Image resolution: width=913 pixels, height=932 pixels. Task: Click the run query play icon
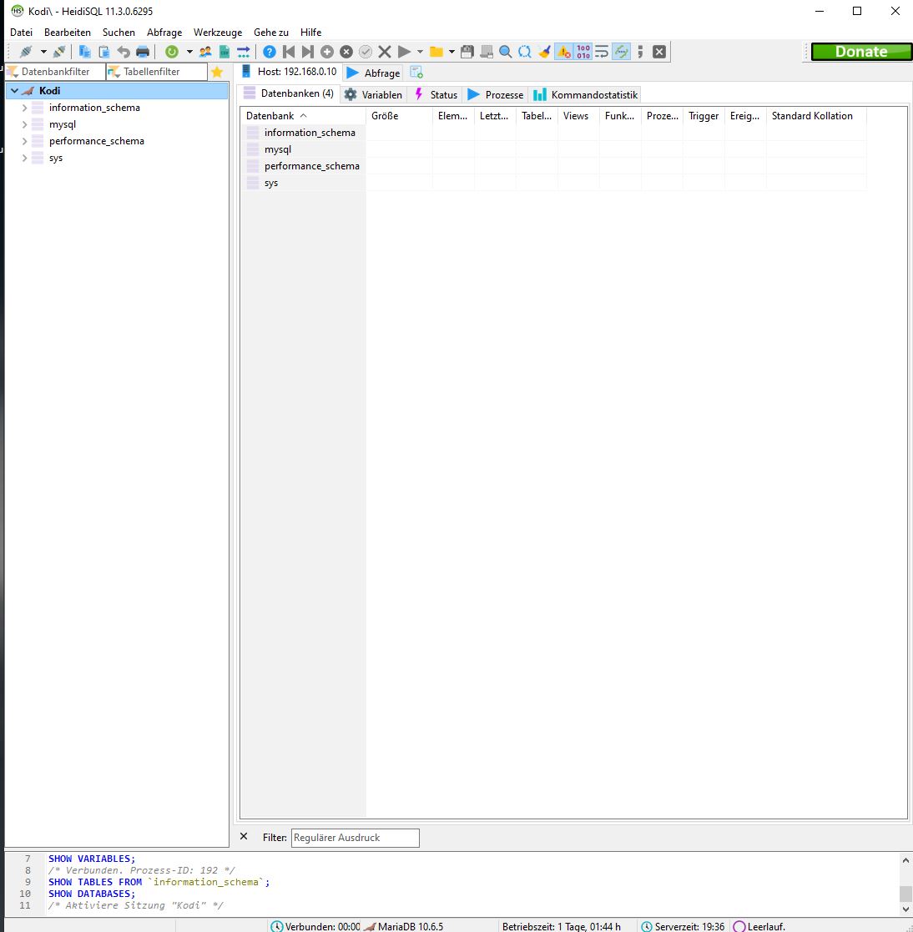coord(404,52)
